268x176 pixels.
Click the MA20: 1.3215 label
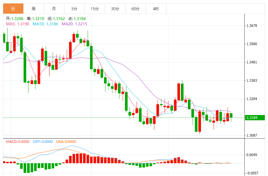(x=74, y=24)
